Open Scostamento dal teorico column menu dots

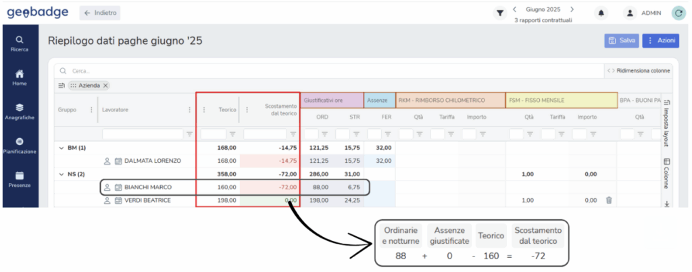coord(247,110)
